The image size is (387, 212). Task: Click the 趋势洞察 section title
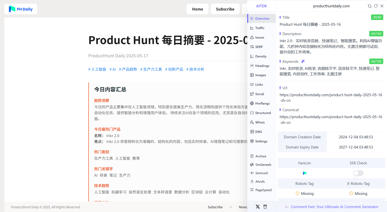101,100
